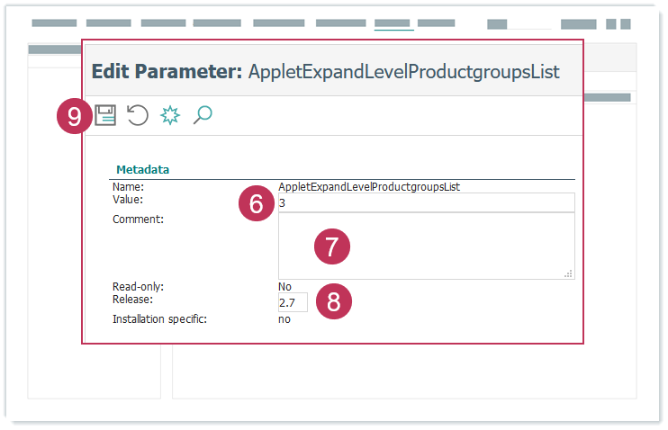
Task: Click the rightmost square icon in top bar
Action: point(625,24)
